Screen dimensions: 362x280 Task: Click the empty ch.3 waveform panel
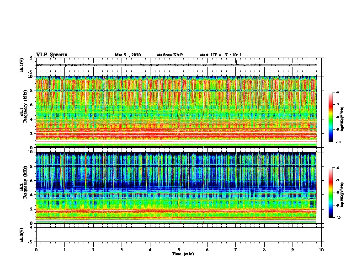[179, 235]
